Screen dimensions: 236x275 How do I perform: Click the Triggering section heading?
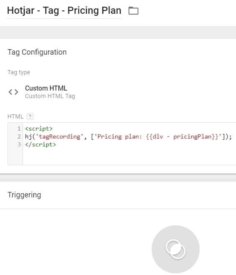pos(24,195)
